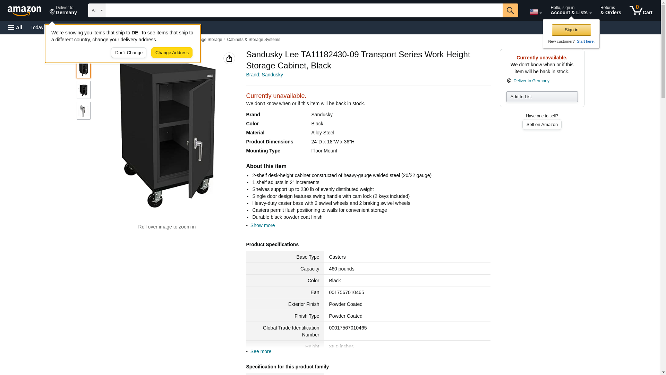Screen dimensions: 666x375
Task: Click the Deliver to Germany location button in the header
Action: [63, 10]
